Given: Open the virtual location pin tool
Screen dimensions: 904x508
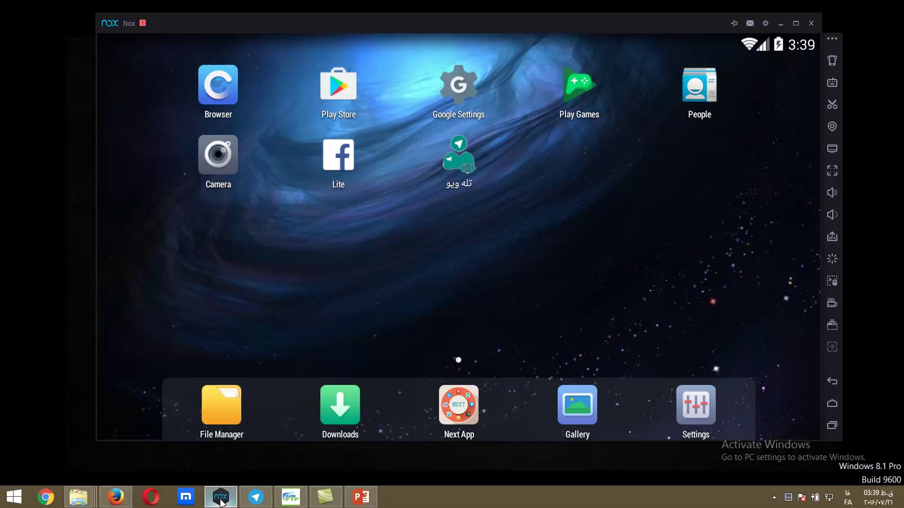Looking at the screenshot, I should [832, 126].
